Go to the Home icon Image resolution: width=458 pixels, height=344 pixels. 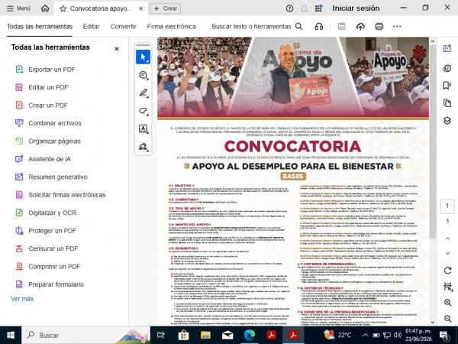[45, 8]
